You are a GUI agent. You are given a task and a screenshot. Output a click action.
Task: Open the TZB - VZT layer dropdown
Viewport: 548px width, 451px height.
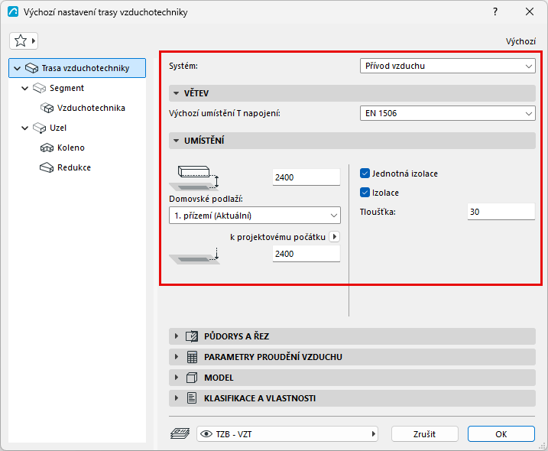(x=287, y=434)
